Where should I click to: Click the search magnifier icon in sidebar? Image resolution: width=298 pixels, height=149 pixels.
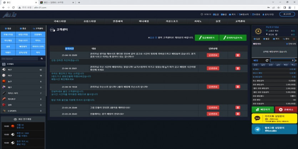(42, 58)
